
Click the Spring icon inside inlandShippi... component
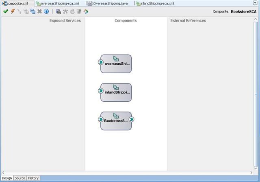tap(116, 87)
